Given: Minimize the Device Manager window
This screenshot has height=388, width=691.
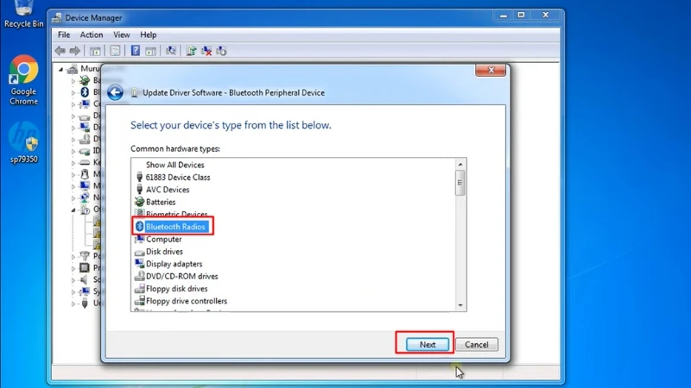Looking at the screenshot, I should tap(504, 15).
